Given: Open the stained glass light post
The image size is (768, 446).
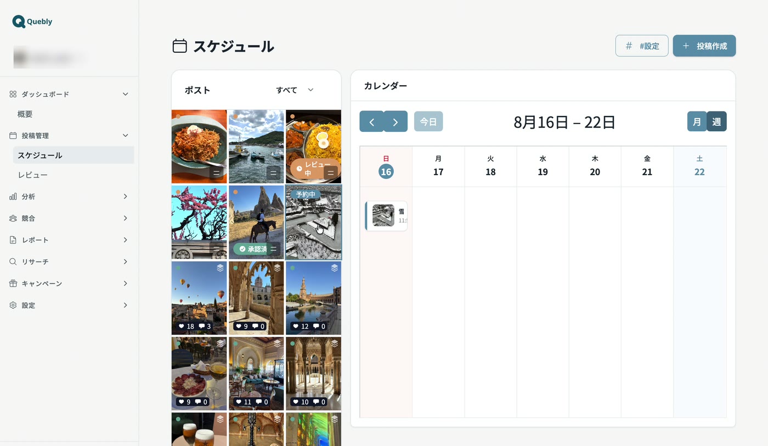Looking at the screenshot, I should coord(313,429).
